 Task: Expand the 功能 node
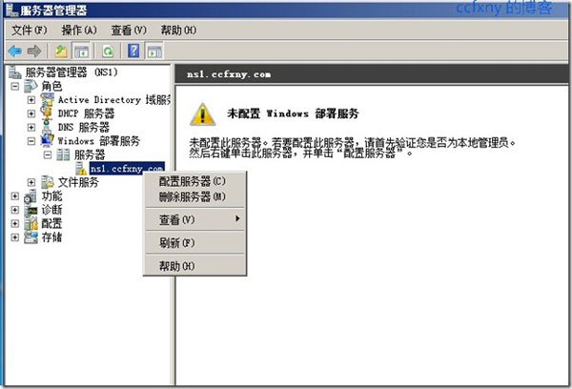click(15, 196)
